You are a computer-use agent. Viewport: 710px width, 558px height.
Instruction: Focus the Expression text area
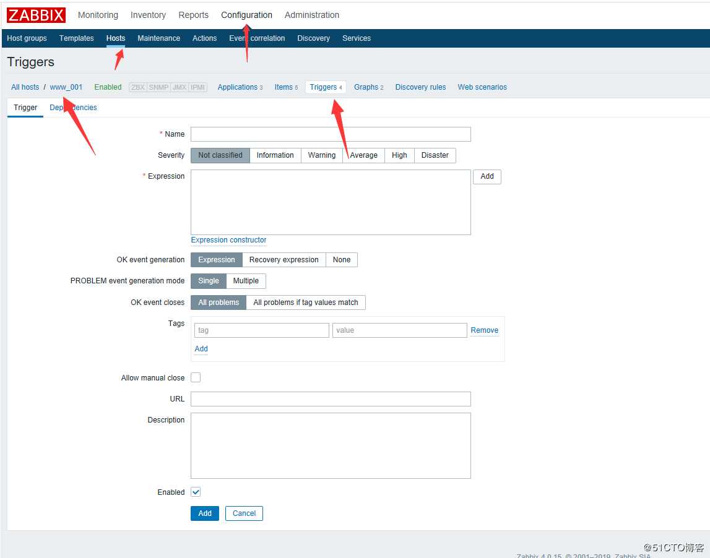pos(331,202)
